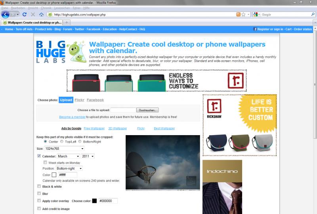Click Register or sign in link

(270, 29)
